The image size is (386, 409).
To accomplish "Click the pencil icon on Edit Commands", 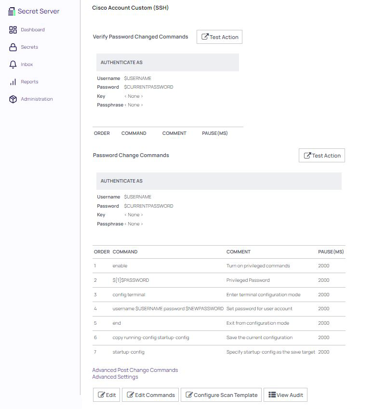I will 130,395.
